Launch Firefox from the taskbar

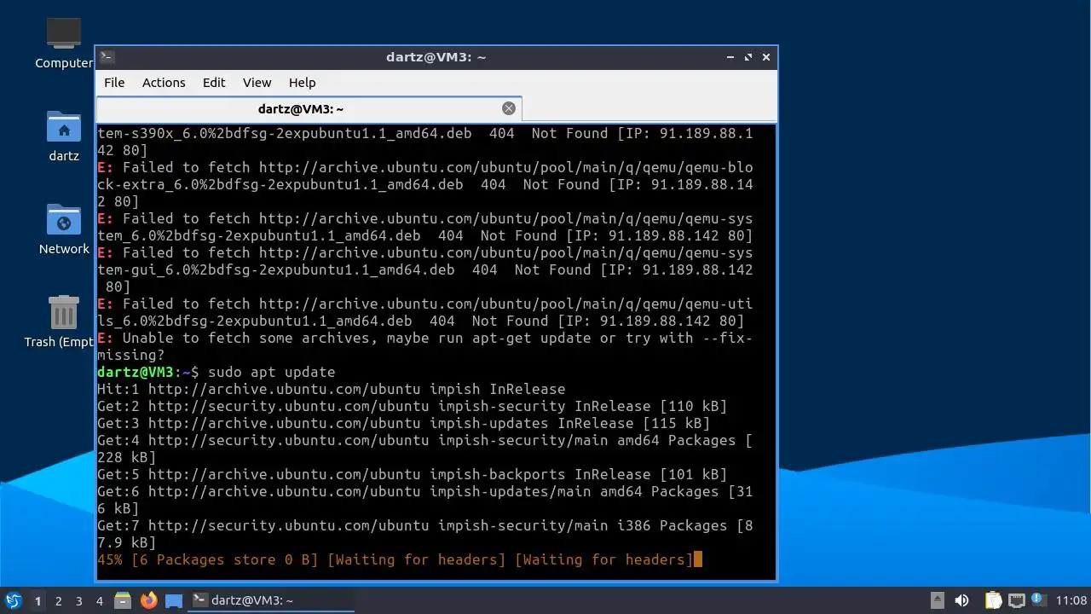click(149, 600)
